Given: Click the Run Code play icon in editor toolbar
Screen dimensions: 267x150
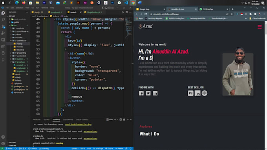Looking at the screenshot, I should coord(123,12).
